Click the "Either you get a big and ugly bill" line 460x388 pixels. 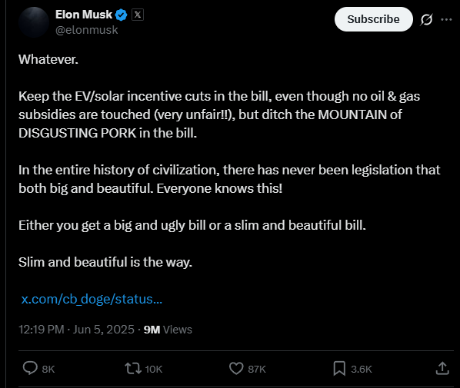pos(192,225)
